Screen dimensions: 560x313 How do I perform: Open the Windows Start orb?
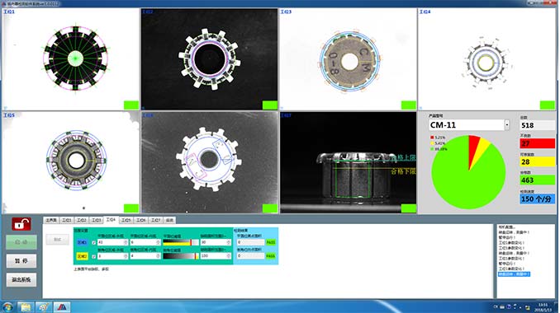pyautogui.click(x=7, y=307)
